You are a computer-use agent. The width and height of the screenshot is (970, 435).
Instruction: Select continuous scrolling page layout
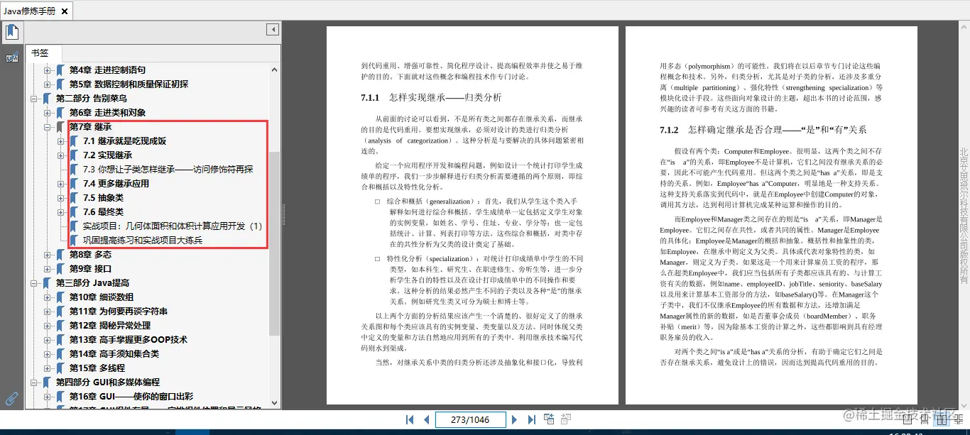[x=924, y=419]
